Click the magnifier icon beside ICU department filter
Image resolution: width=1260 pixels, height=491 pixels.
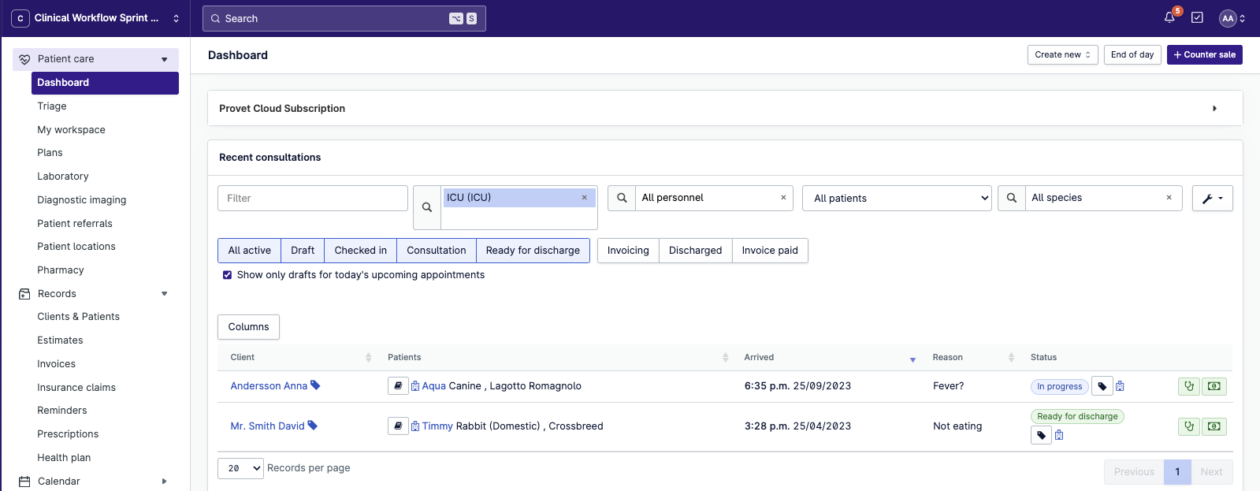[x=427, y=207]
